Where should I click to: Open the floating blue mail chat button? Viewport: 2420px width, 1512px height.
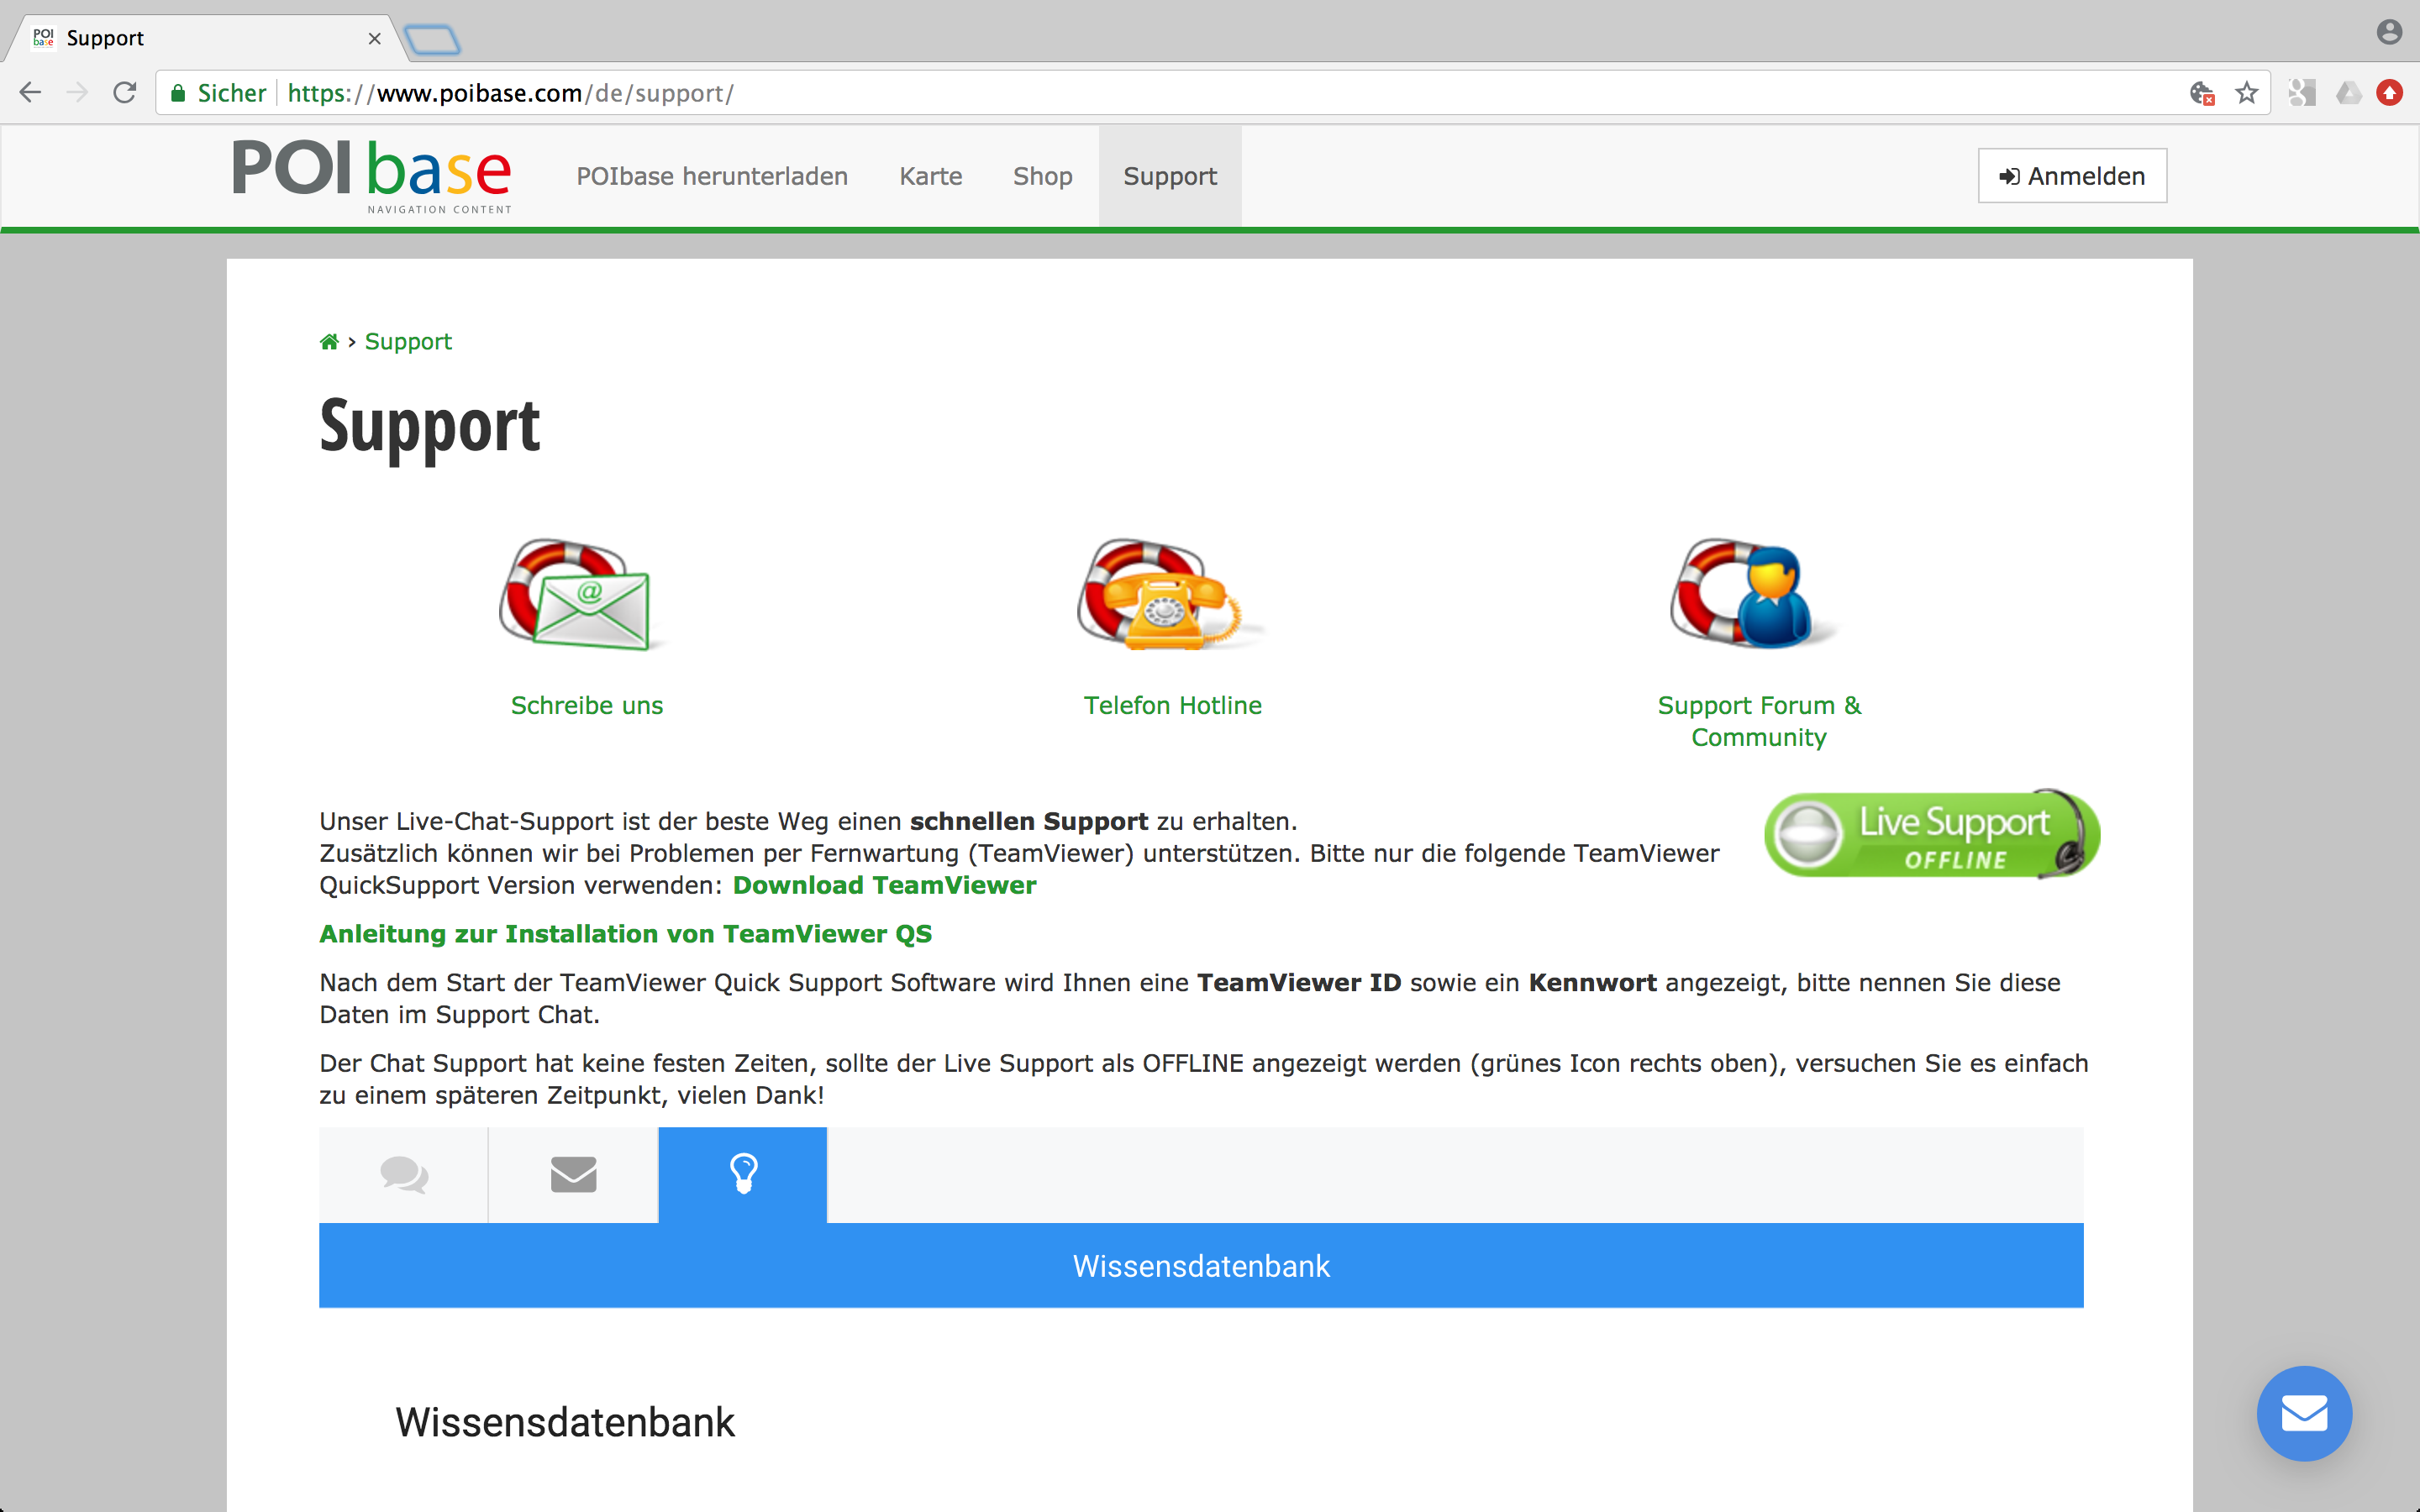coord(2304,1413)
